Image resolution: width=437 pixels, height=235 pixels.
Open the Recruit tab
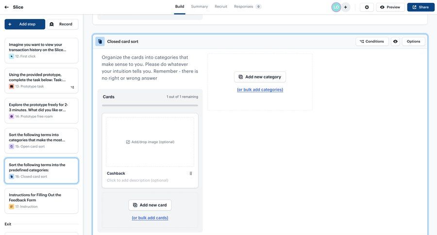(221, 7)
